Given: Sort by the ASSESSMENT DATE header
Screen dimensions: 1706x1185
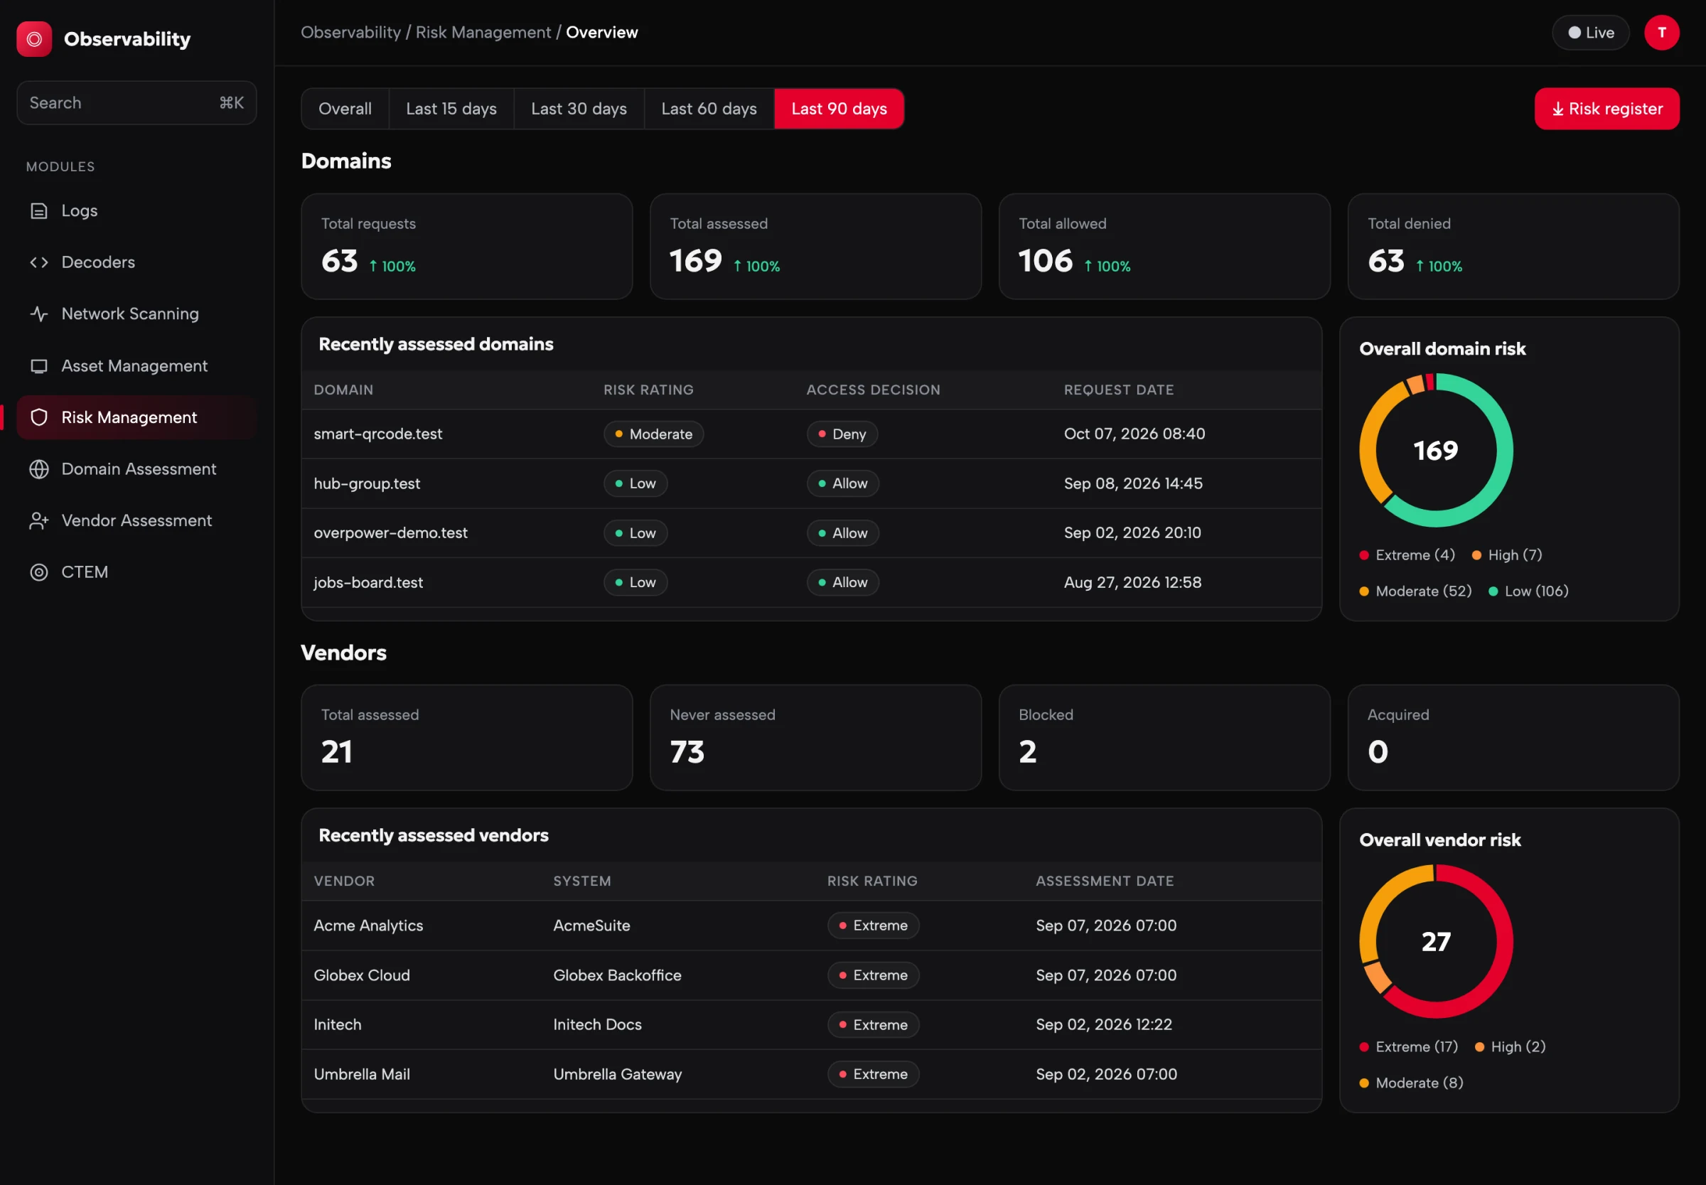Looking at the screenshot, I should 1105,881.
